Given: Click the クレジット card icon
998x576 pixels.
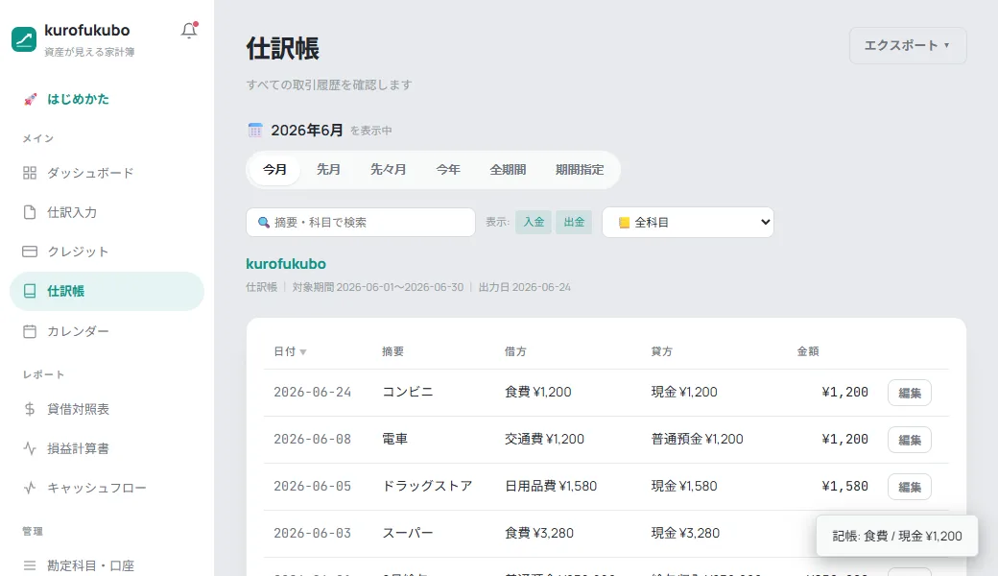Looking at the screenshot, I should (30, 252).
